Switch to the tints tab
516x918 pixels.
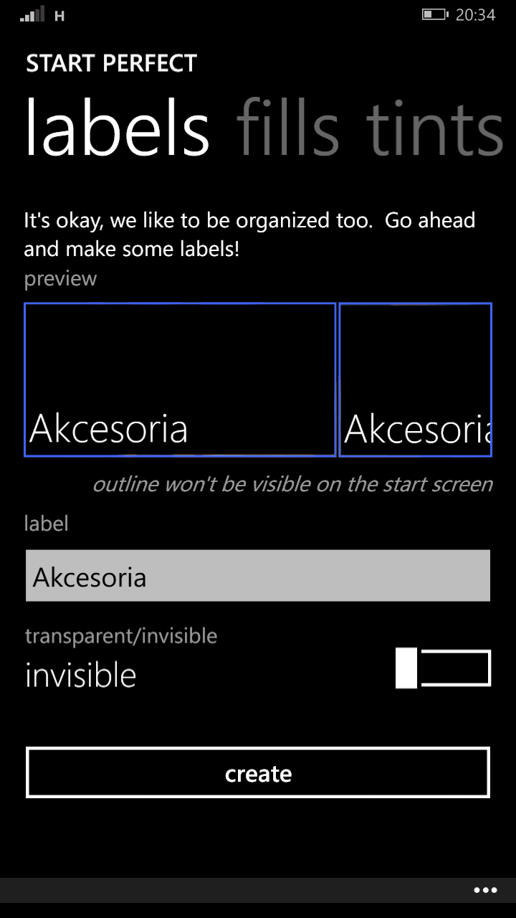click(435, 129)
